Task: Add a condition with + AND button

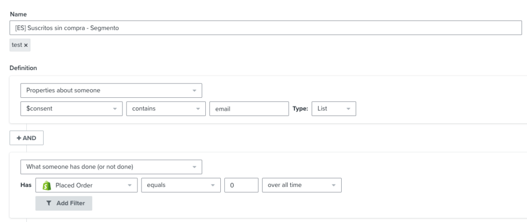Action: 27,138
